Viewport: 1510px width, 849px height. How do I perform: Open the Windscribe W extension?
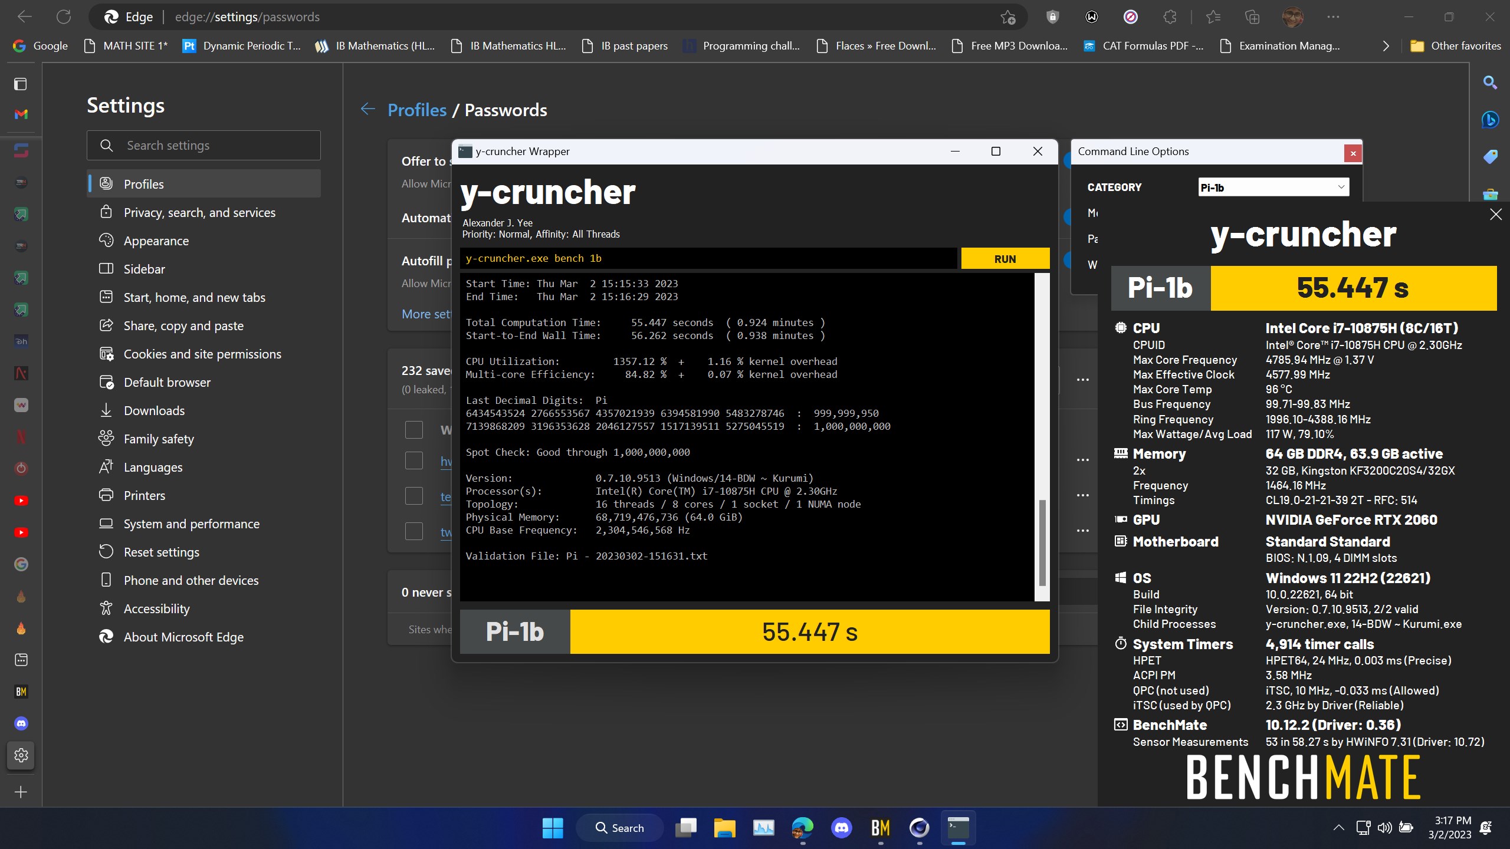[1092, 17]
